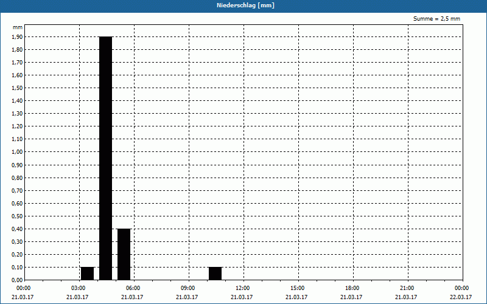
Task: Click the 0,40 y-axis value
Action: click(x=17, y=229)
